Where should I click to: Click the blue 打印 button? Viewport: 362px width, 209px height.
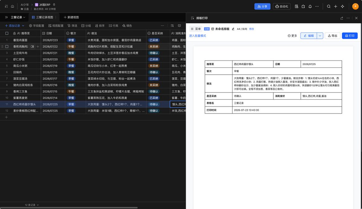click(350, 36)
